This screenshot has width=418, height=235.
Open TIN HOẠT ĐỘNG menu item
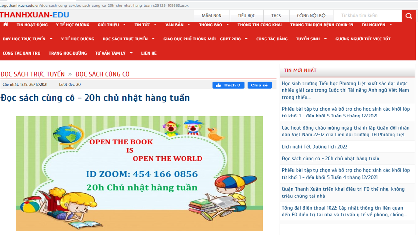pyautogui.click(x=32, y=25)
